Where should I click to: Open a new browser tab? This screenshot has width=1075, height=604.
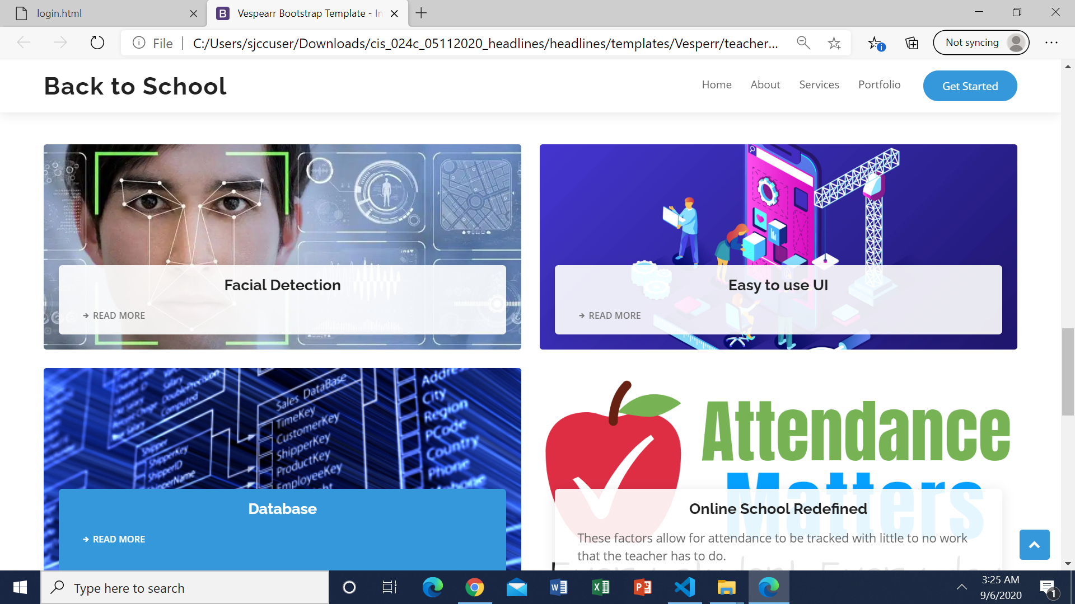tap(421, 13)
